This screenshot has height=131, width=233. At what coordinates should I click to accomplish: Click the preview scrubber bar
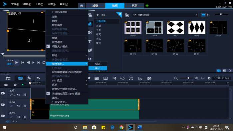[24, 56]
